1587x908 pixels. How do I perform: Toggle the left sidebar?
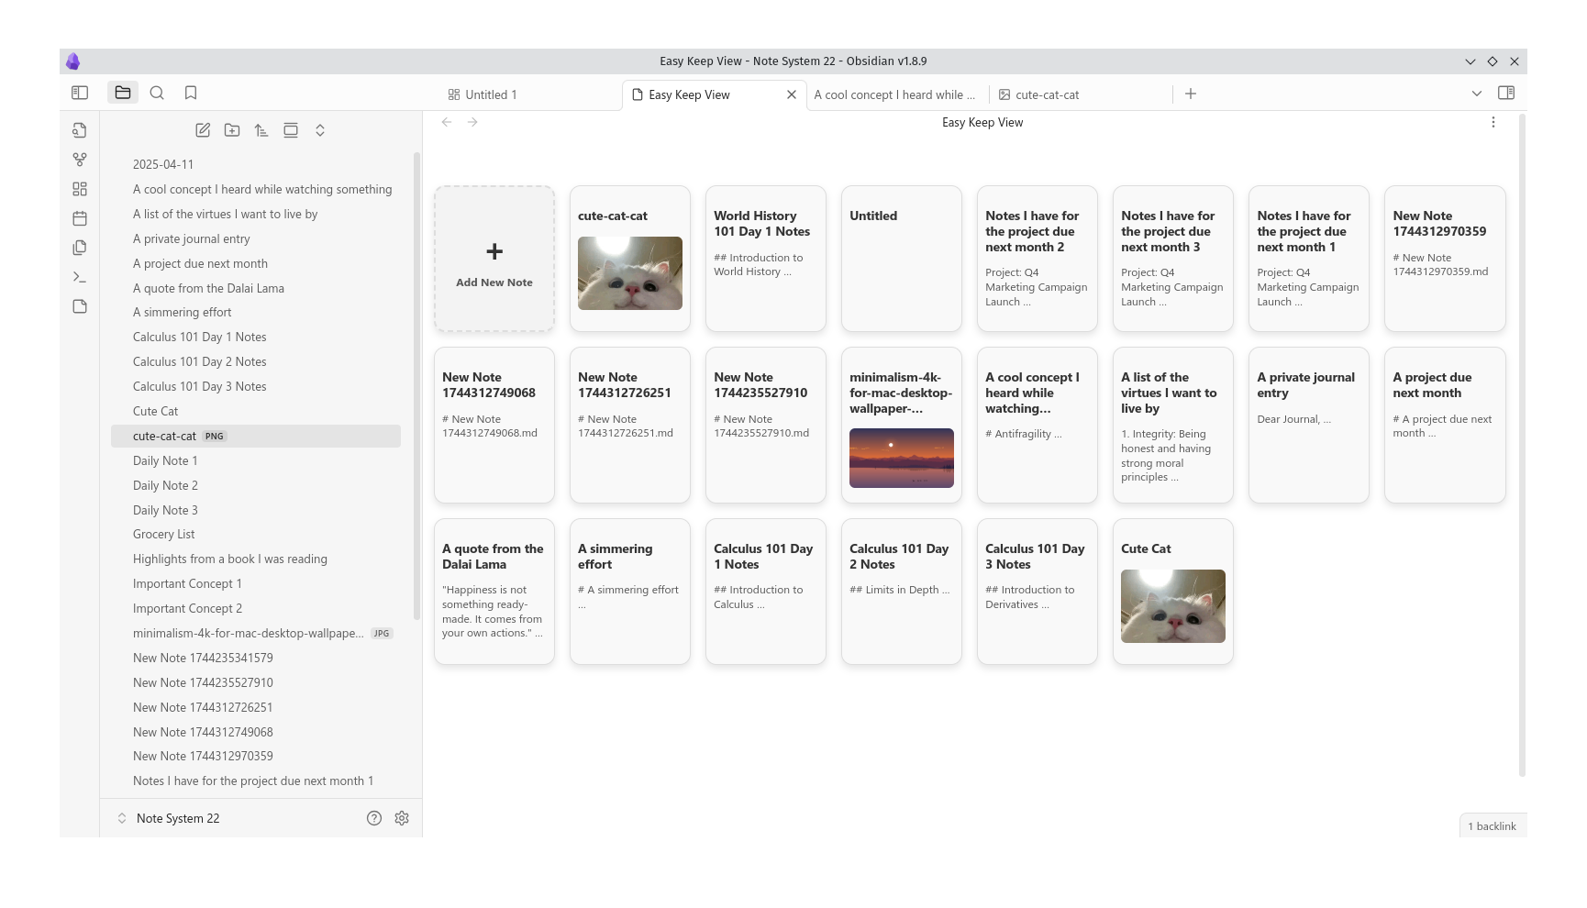(80, 93)
